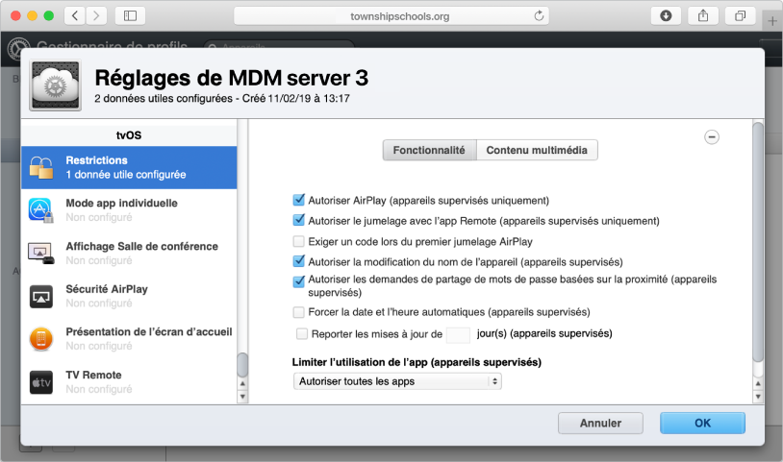The height and width of the screenshot is (462, 783).
Task: Click the TV Remote Apple TV icon
Action: tap(41, 382)
